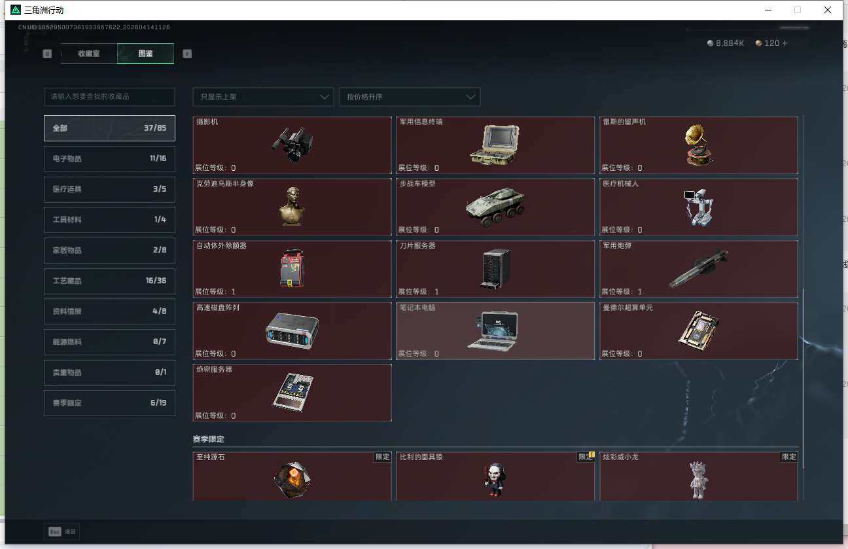The width and height of the screenshot is (848, 549).
Task: Open the 曼德尔超算单元 chip icon
Action: coord(698,330)
